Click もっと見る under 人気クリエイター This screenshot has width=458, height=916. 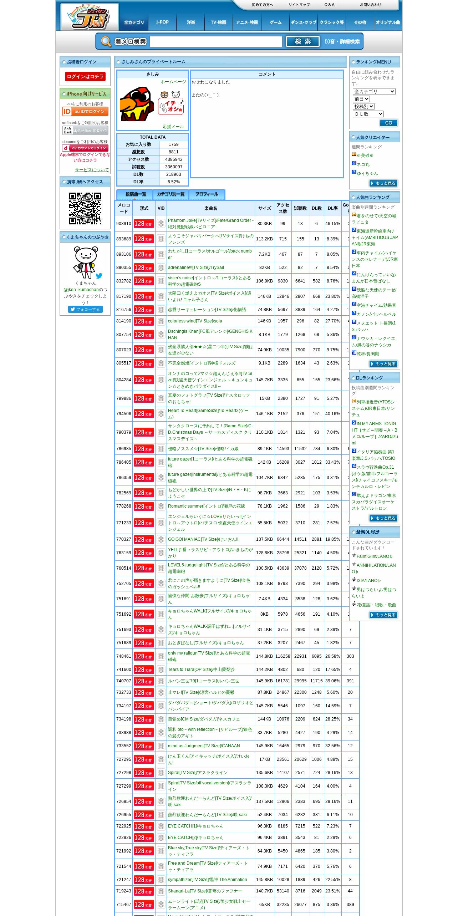pyautogui.click(x=383, y=183)
